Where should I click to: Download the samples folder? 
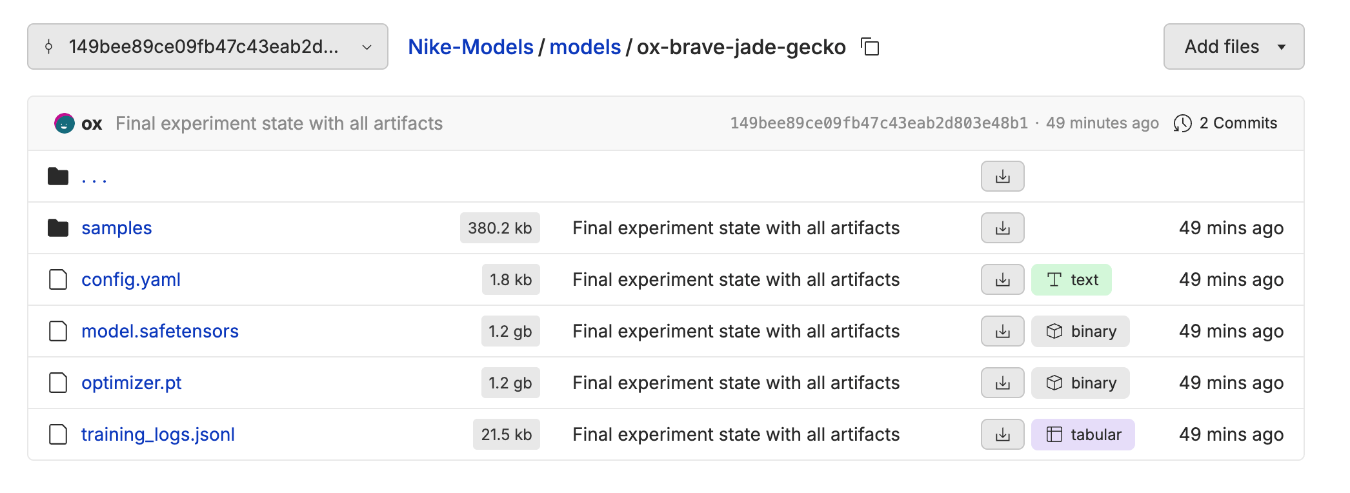[1002, 228]
